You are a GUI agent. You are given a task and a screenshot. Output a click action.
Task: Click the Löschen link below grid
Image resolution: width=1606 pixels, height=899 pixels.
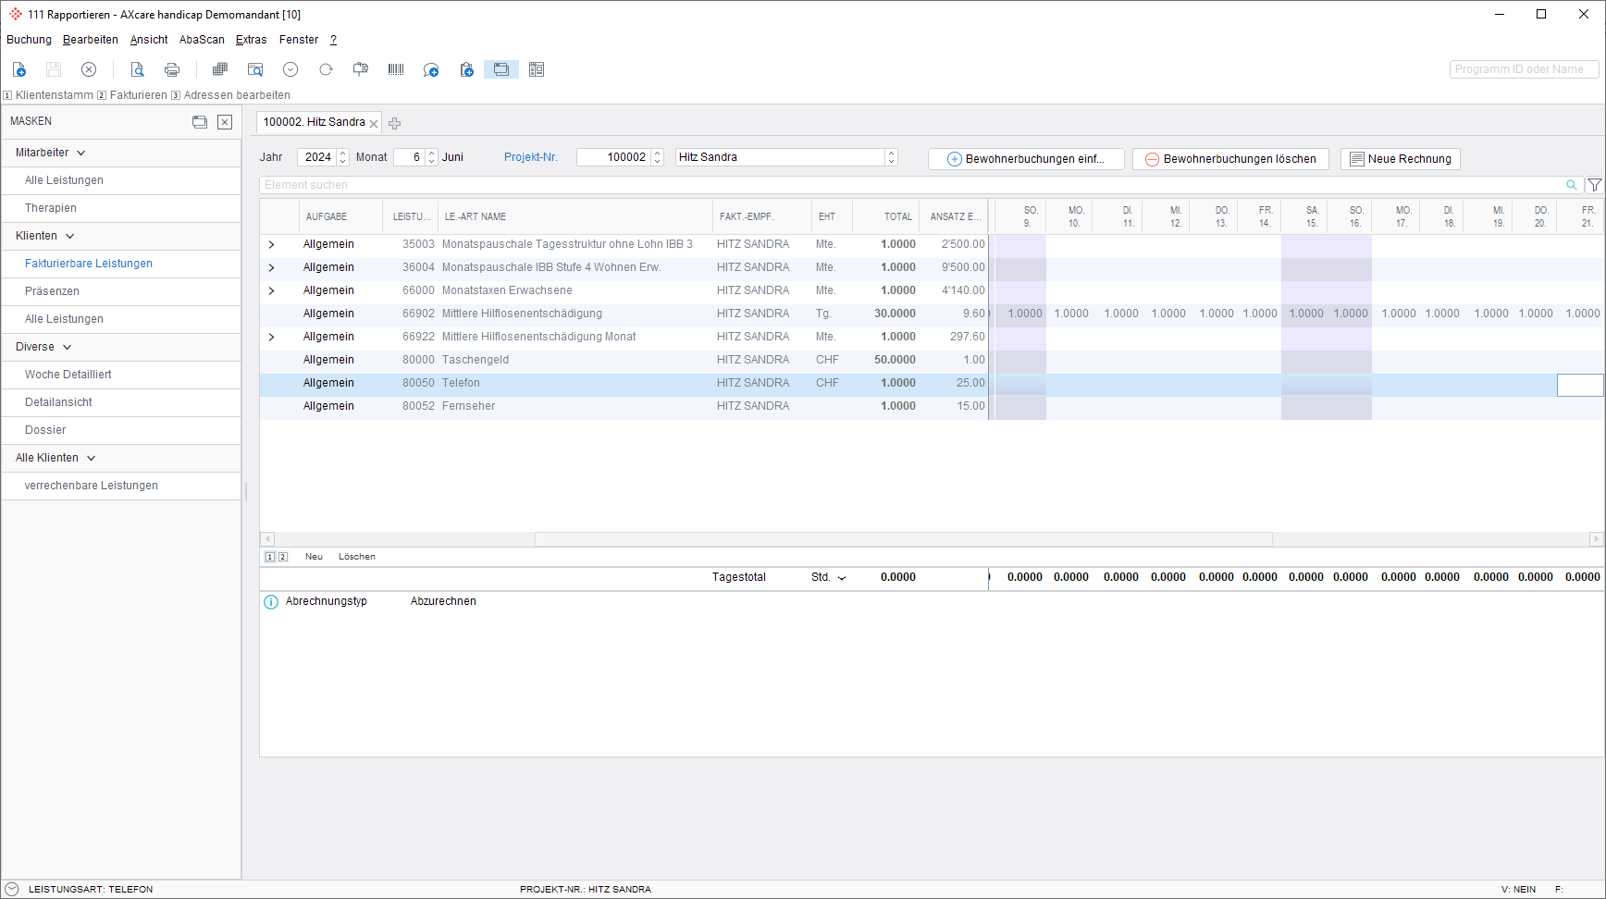[x=357, y=557]
